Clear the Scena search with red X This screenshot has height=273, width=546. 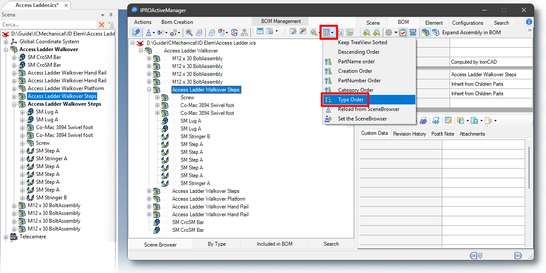pos(102,25)
